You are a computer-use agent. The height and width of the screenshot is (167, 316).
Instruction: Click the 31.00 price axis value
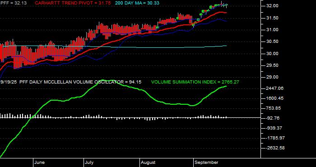273,30
